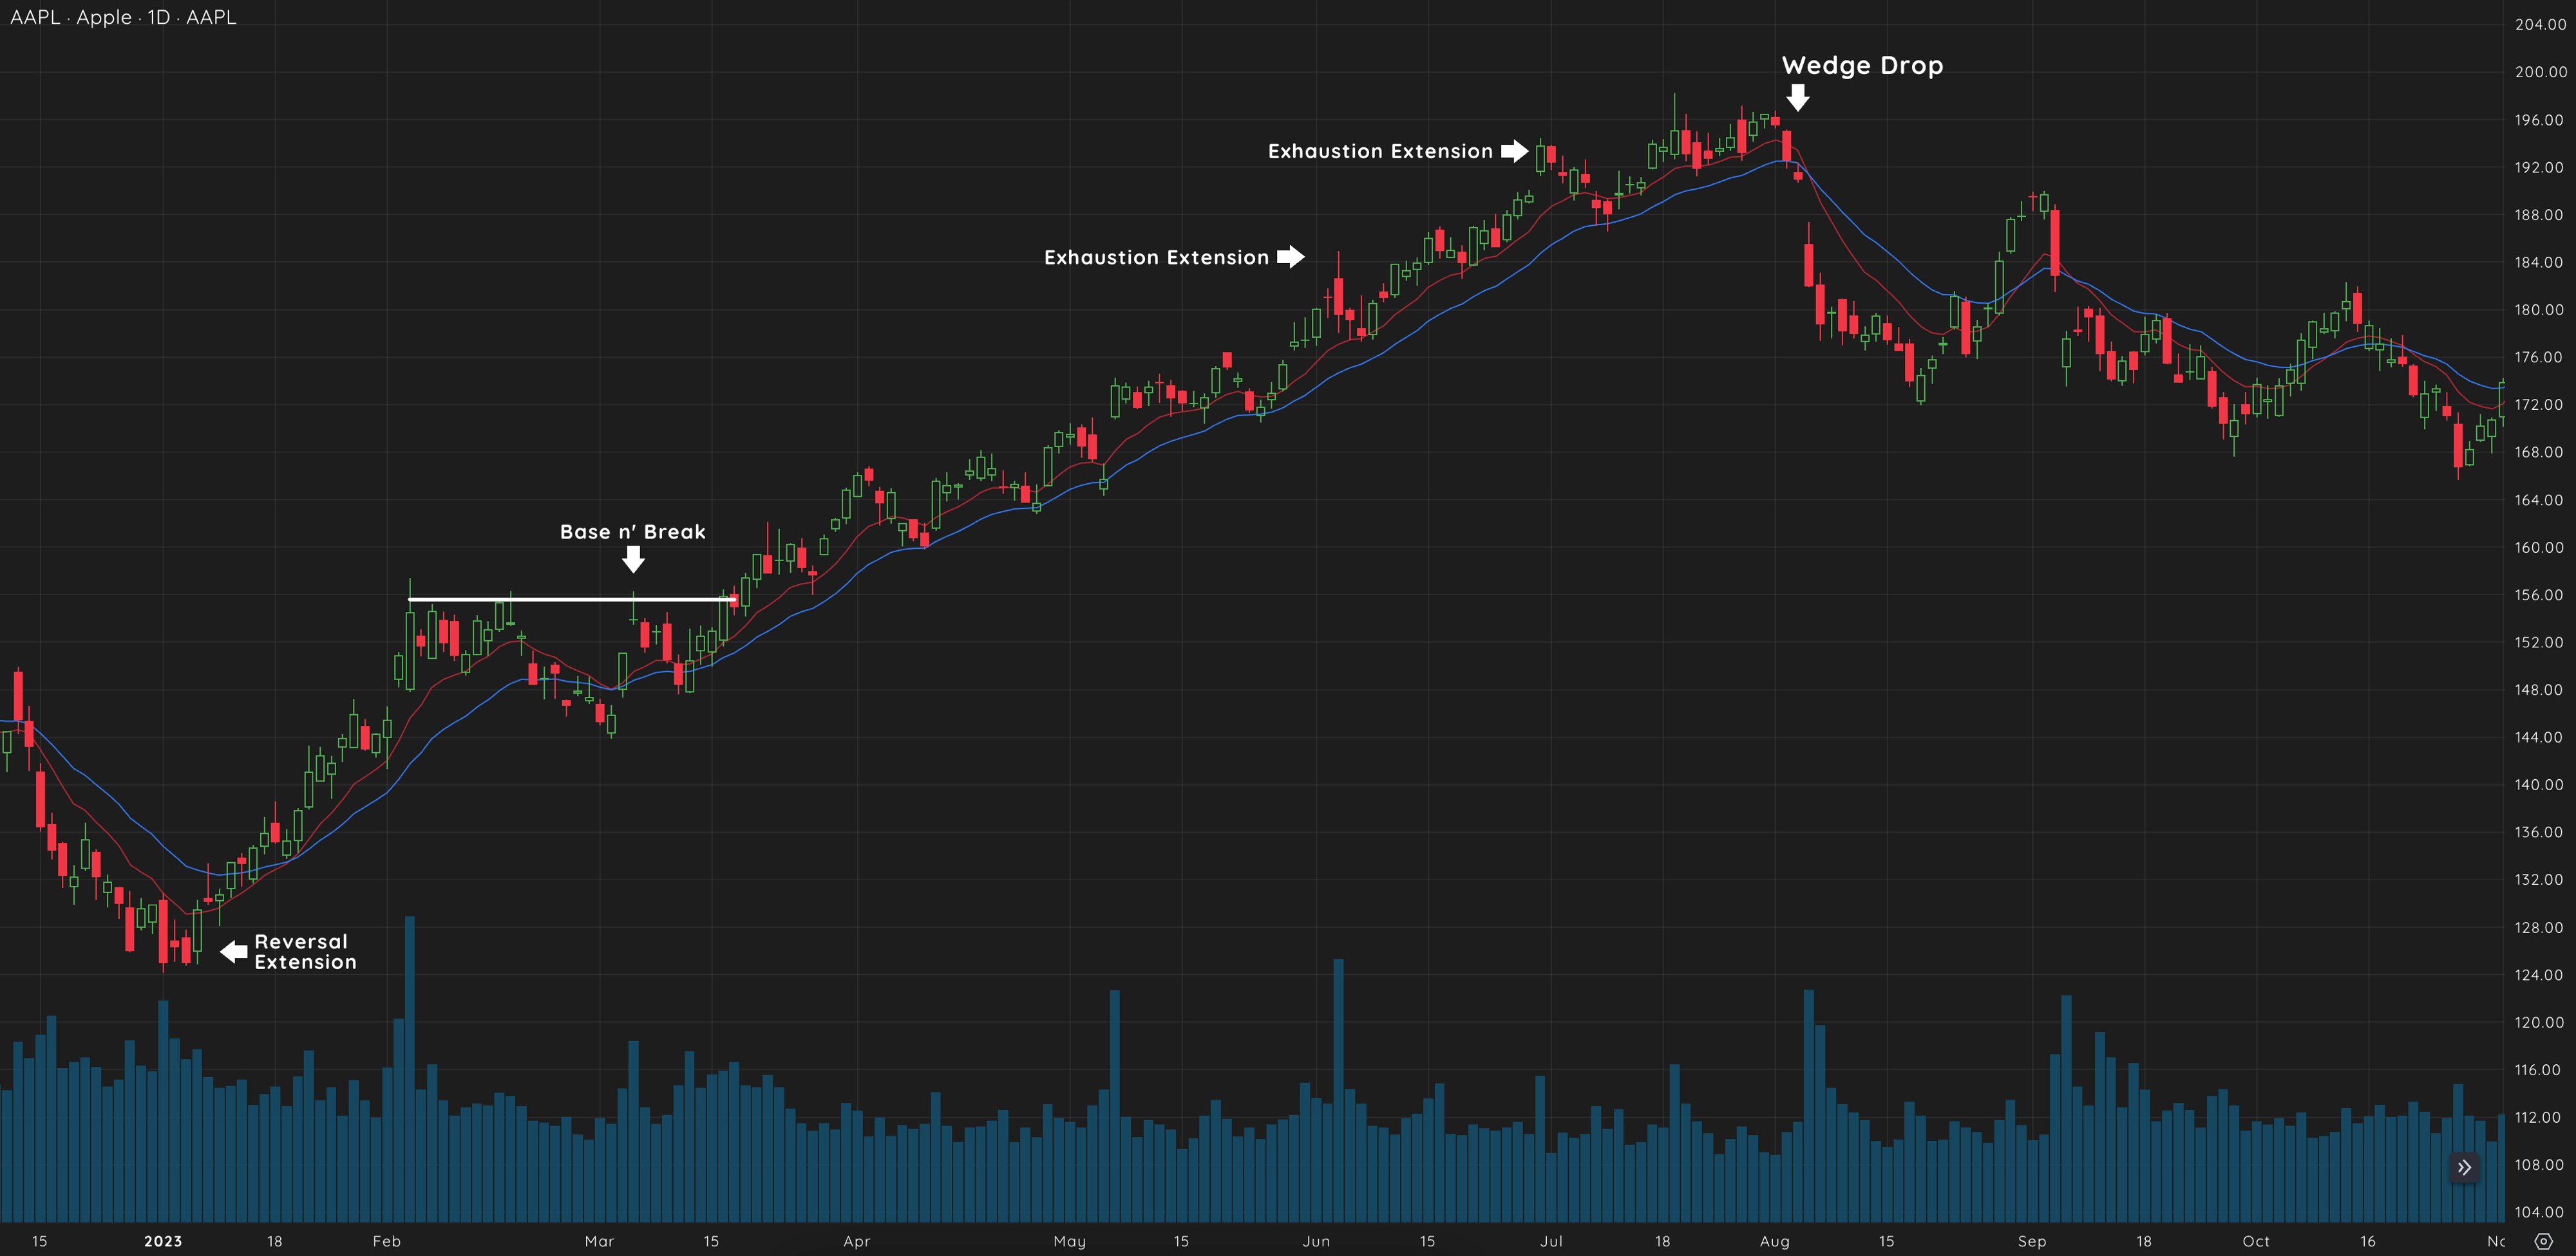Click the 152.00 price axis label

click(x=2540, y=643)
